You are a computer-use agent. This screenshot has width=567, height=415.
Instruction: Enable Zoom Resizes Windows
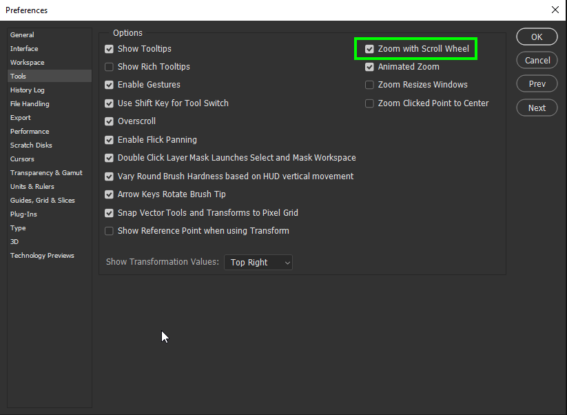(370, 85)
